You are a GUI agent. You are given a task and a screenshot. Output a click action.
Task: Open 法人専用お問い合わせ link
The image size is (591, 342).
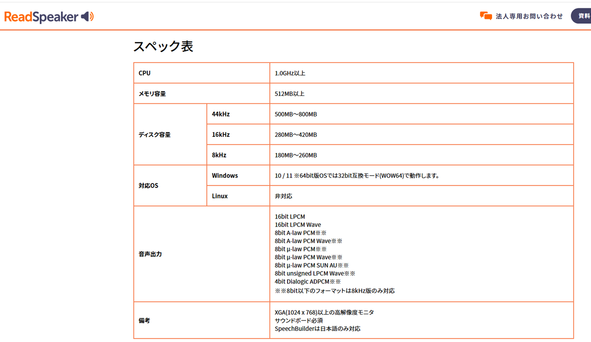(x=529, y=16)
